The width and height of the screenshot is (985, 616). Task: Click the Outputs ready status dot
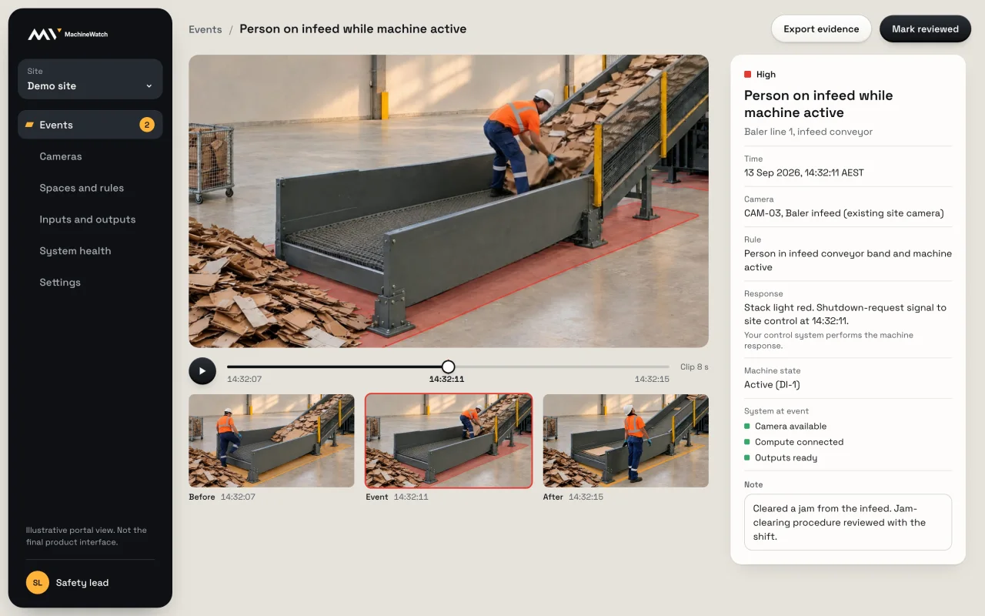pos(746,457)
